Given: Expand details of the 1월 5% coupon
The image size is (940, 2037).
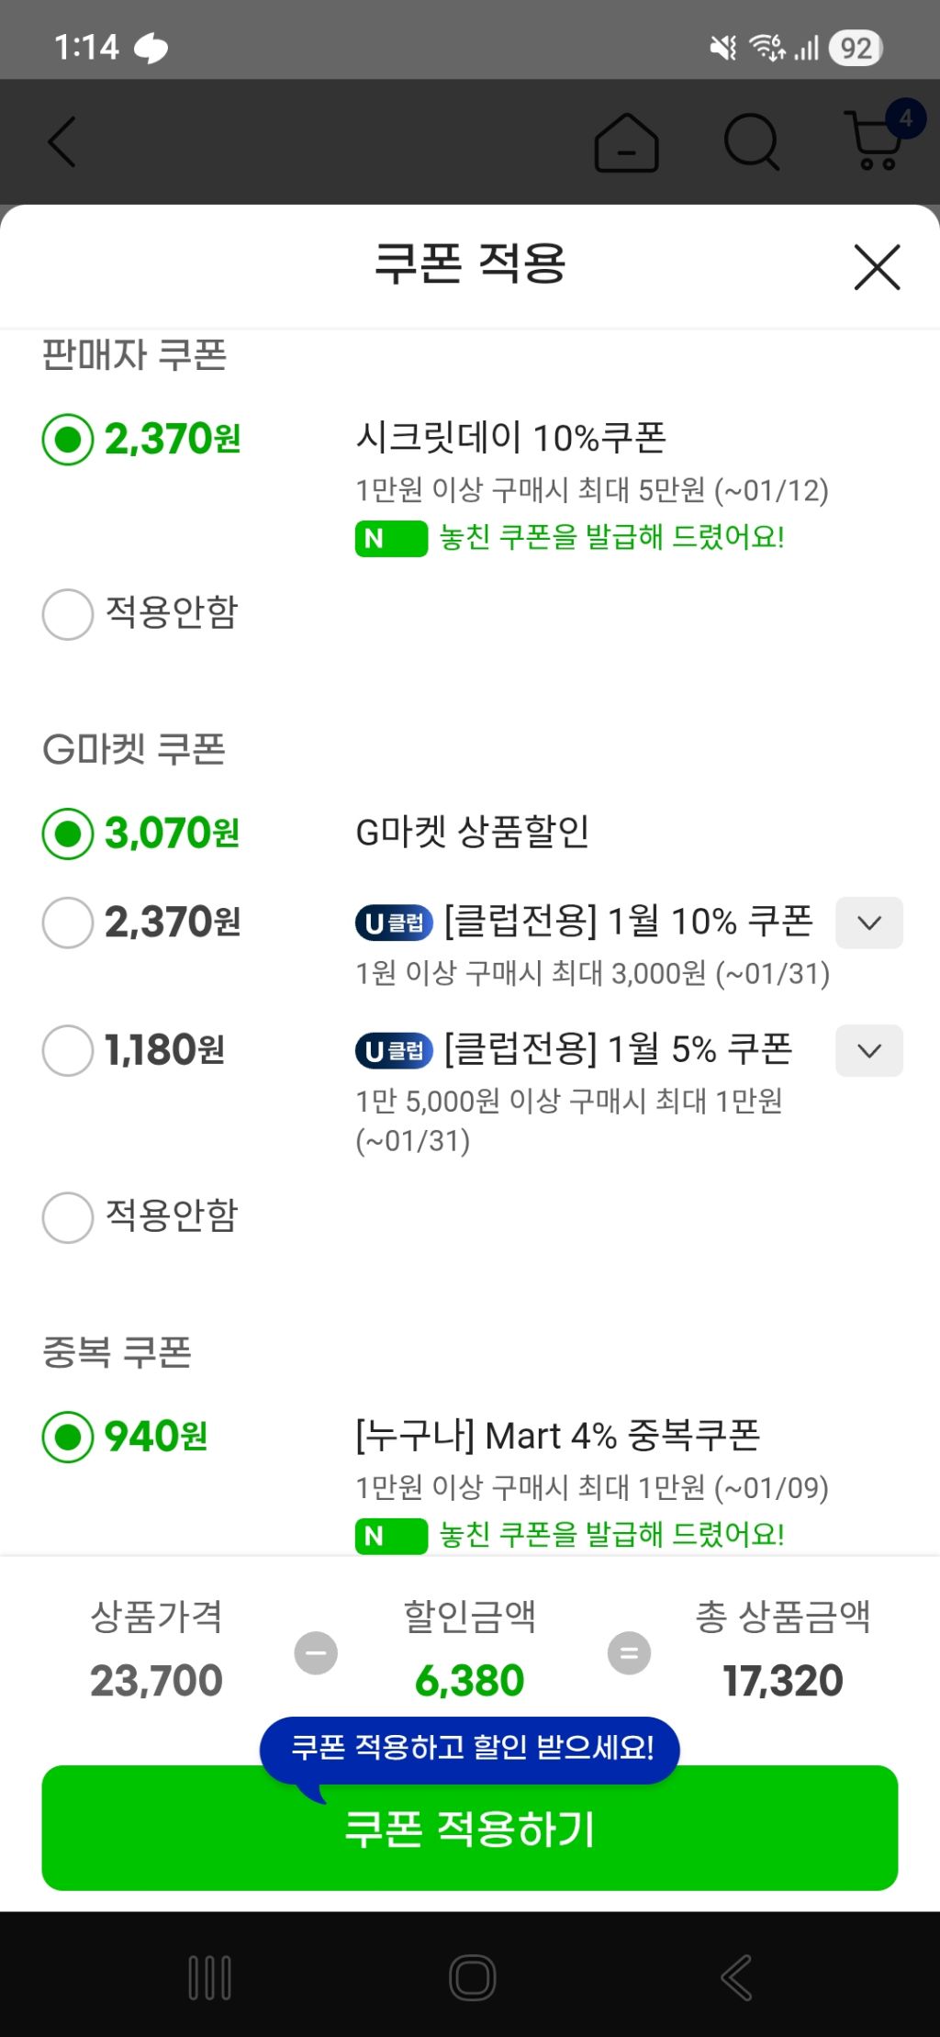Looking at the screenshot, I should click(x=868, y=1050).
